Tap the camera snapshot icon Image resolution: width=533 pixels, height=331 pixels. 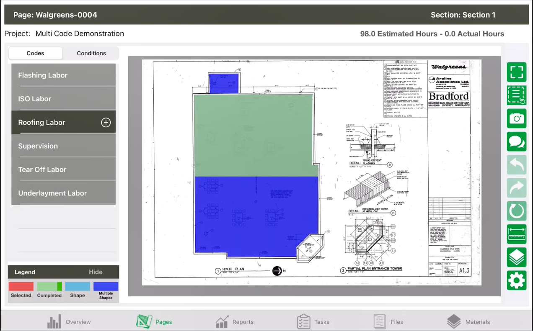coord(517,118)
